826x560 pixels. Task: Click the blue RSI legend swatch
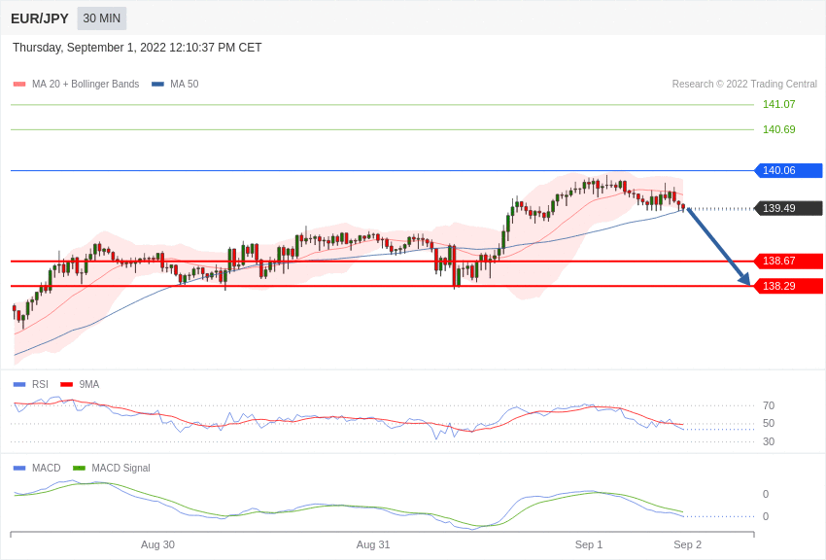[19, 385]
